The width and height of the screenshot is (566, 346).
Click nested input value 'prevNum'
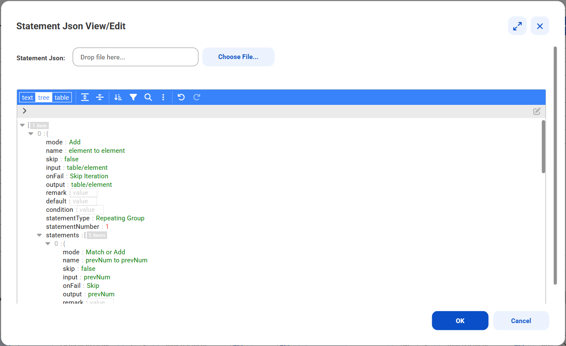pos(97,277)
